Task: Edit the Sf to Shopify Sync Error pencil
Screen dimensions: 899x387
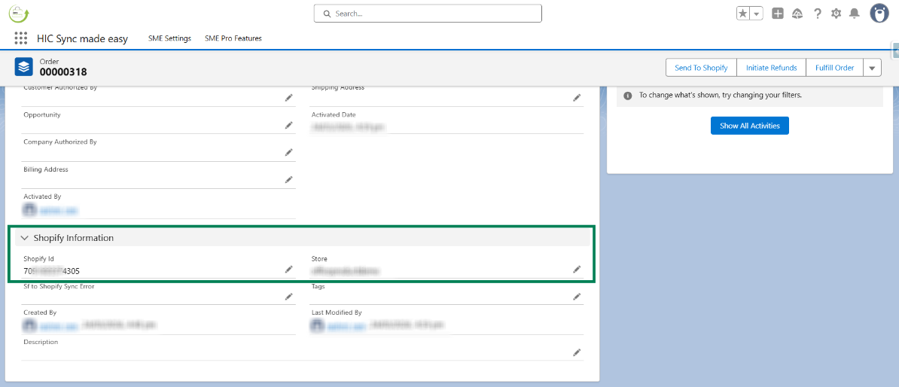Action: coord(289,297)
